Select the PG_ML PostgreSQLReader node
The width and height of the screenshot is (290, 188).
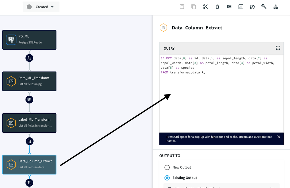click(29, 40)
